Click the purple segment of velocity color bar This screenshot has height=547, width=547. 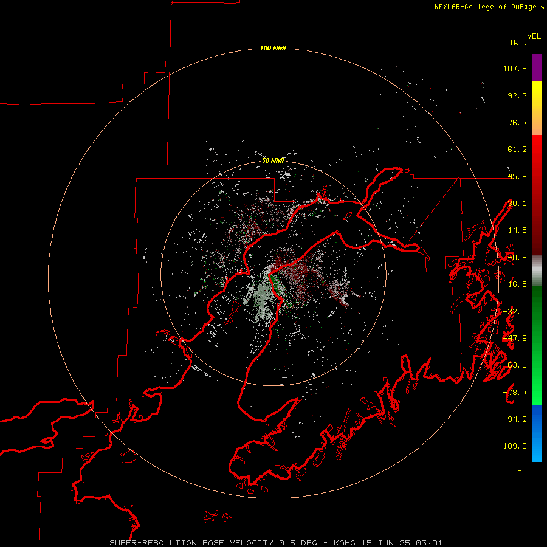point(537,67)
